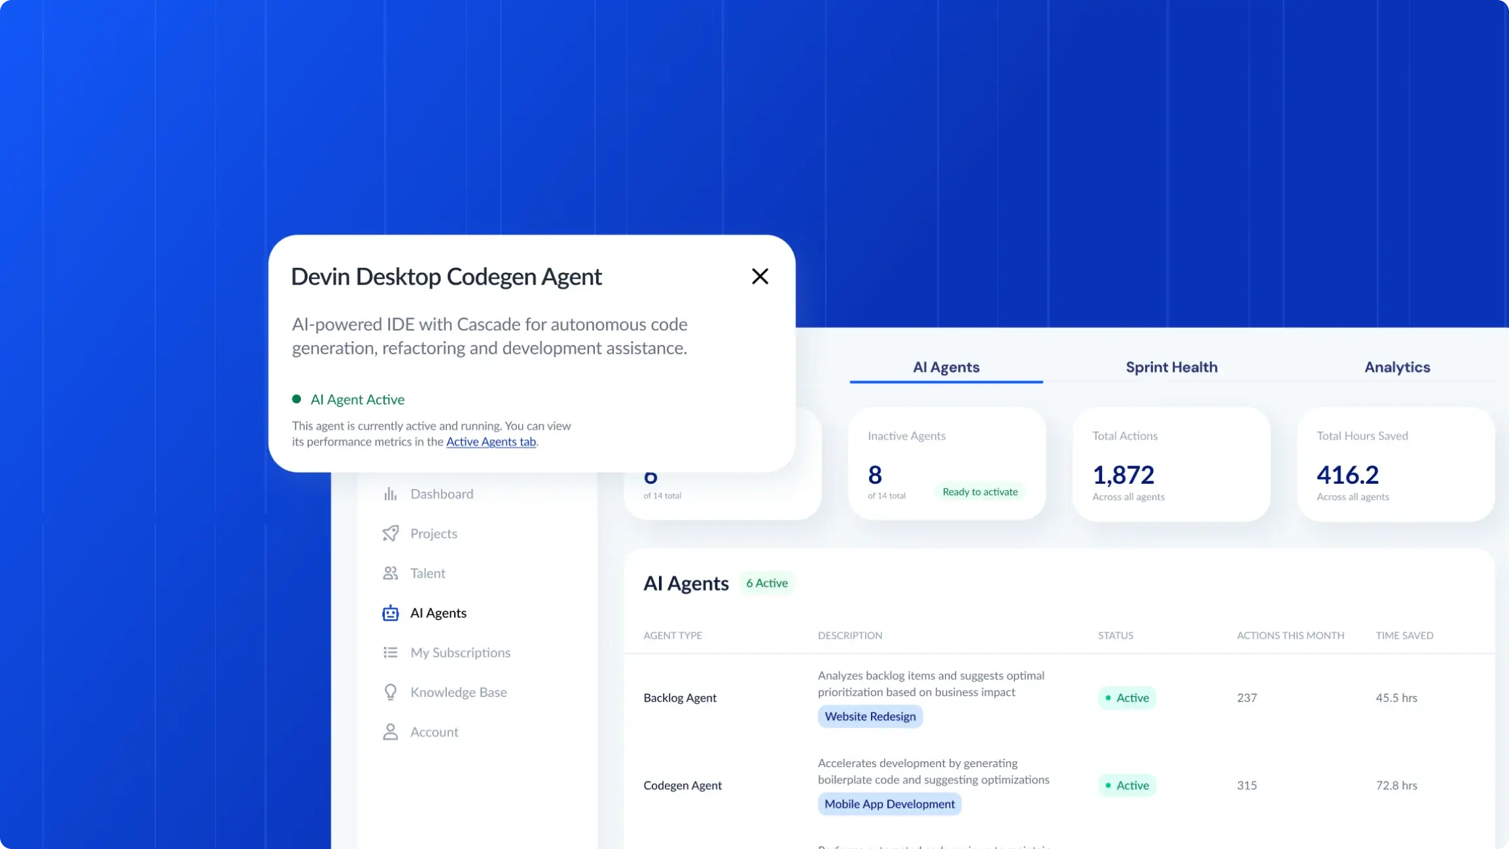Click the Inactive Agents count 8
Screen dimensions: 1509x849
pos(875,475)
